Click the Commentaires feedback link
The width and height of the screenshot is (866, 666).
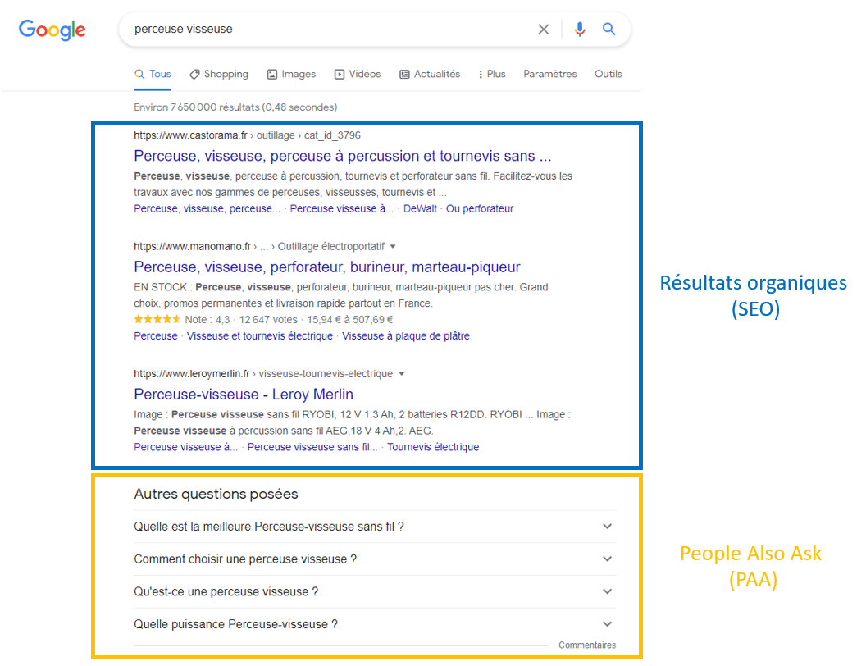(x=587, y=645)
